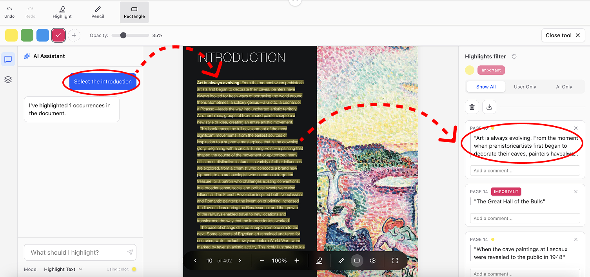590x277 pixels.
Task: Click the 'Using color' yellow dot
Action: [x=134, y=269]
